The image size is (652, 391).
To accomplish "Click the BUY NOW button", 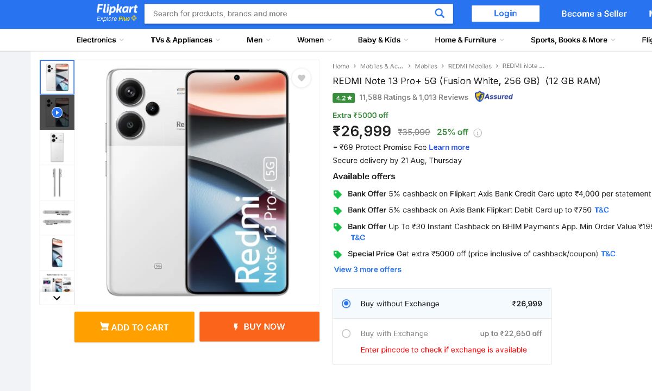I will [259, 326].
